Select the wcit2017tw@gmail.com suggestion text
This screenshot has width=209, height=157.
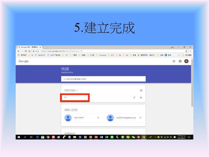coord(126,118)
